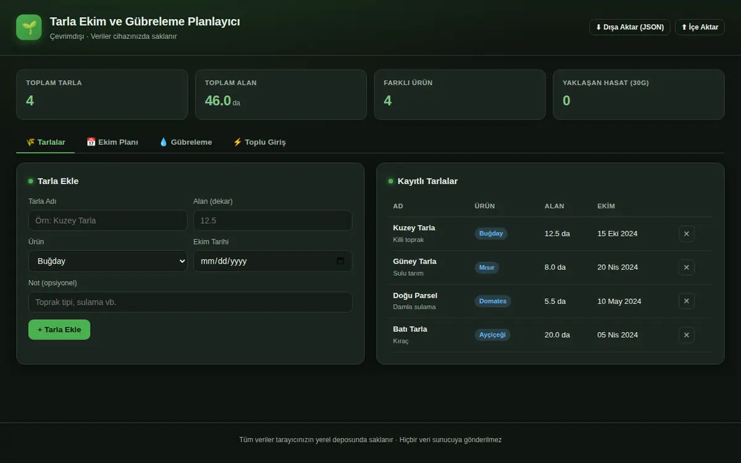741x463 pixels.
Task: Click the Toplam Alan stat card
Action: point(281,94)
